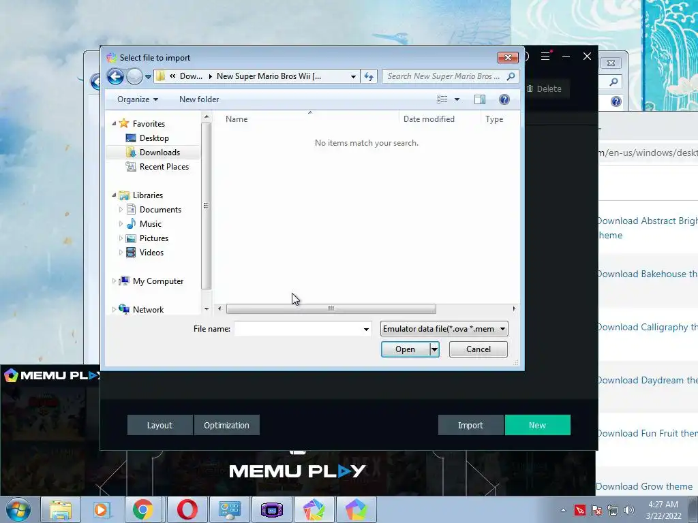Collapse the Libraries tree group

pos(114,195)
